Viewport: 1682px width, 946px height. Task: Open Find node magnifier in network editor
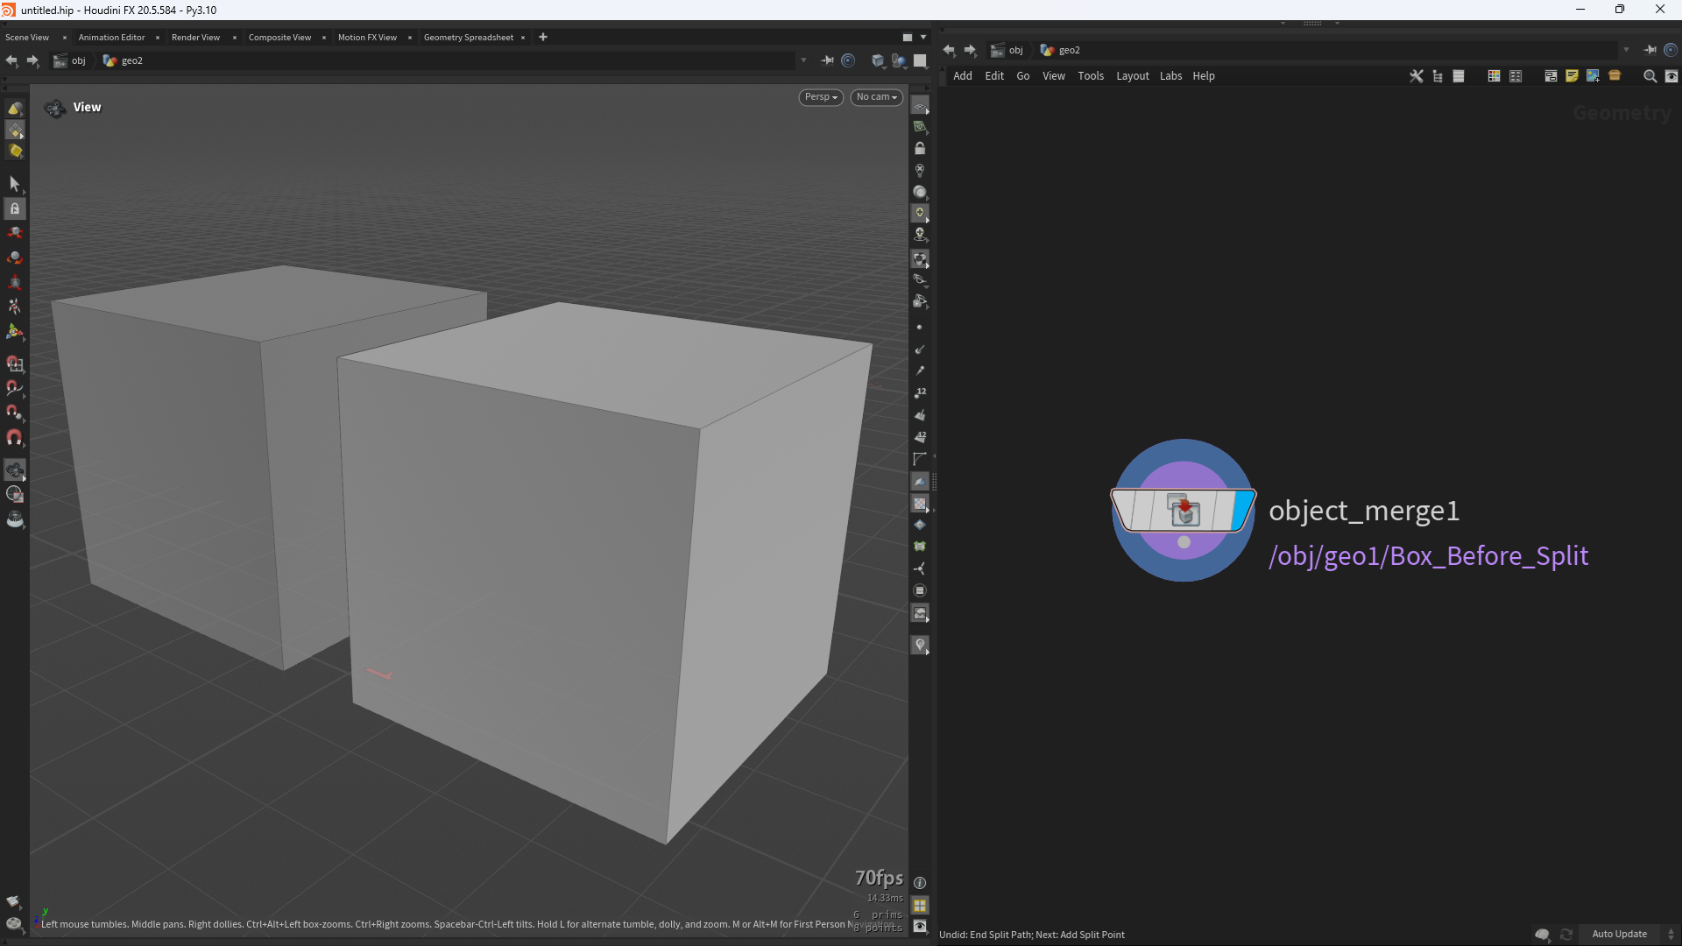tap(1650, 76)
